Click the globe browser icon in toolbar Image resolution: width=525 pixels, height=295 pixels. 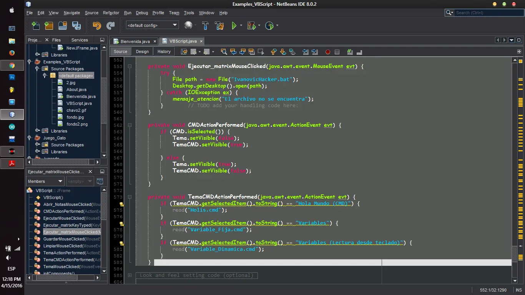(x=188, y=26)
